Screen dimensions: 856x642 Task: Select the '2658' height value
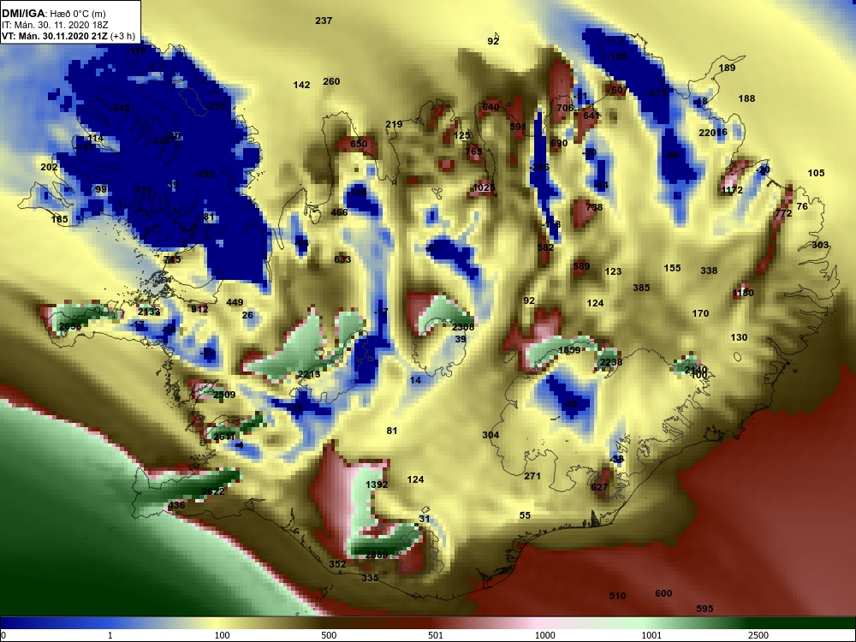pyautogui.click(x=70, y=326)
